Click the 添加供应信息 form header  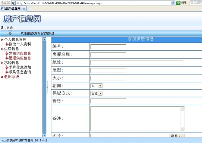[x=140, y=39]
